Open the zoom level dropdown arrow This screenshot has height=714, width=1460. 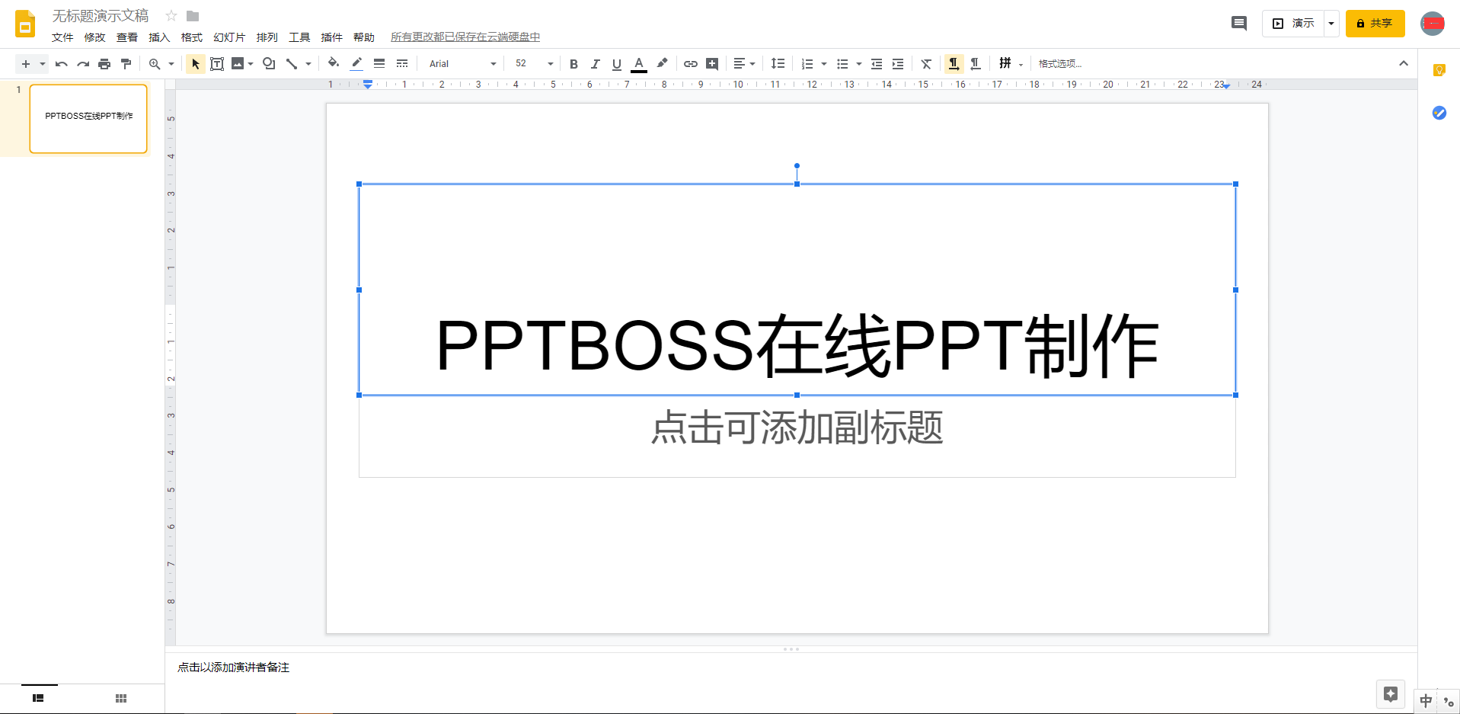[x=171, y=64]
